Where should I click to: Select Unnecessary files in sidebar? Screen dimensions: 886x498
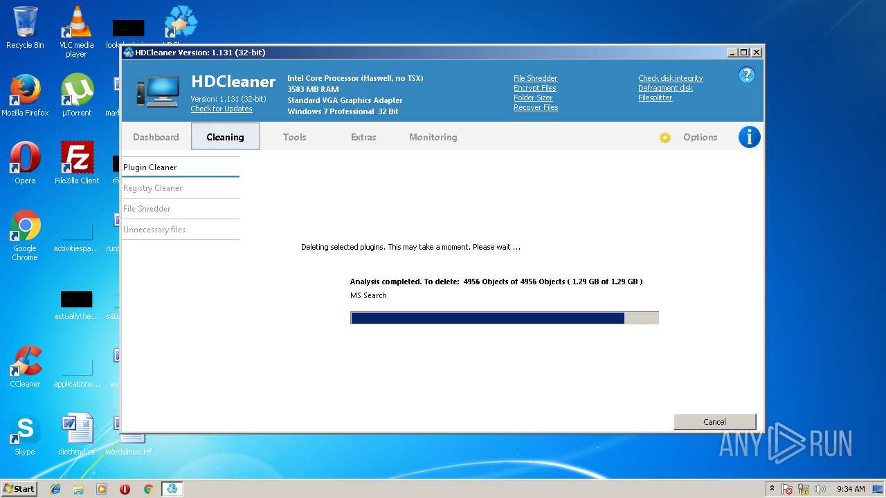181,229
